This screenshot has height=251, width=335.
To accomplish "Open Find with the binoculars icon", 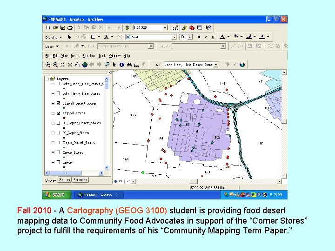I will (129, 65).
